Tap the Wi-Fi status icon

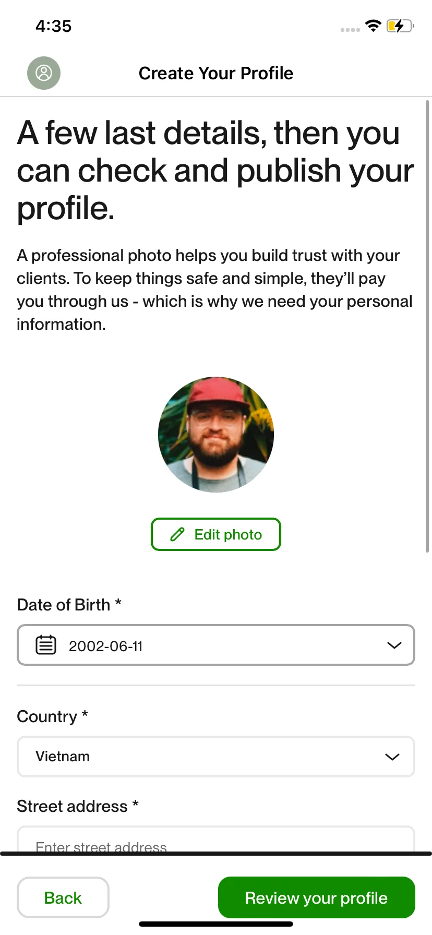[x=373, y=26]
